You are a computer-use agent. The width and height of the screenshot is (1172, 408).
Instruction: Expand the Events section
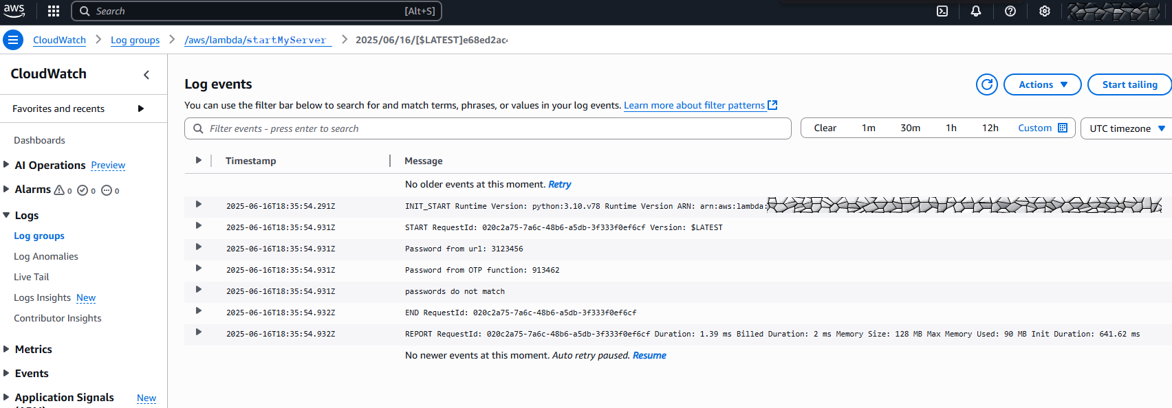coord(6,373)
